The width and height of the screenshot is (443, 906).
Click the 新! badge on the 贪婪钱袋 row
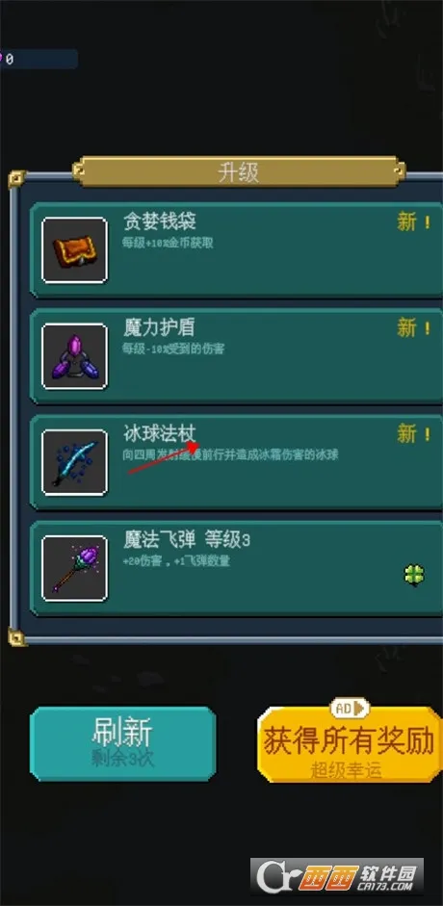pos(413,221)
